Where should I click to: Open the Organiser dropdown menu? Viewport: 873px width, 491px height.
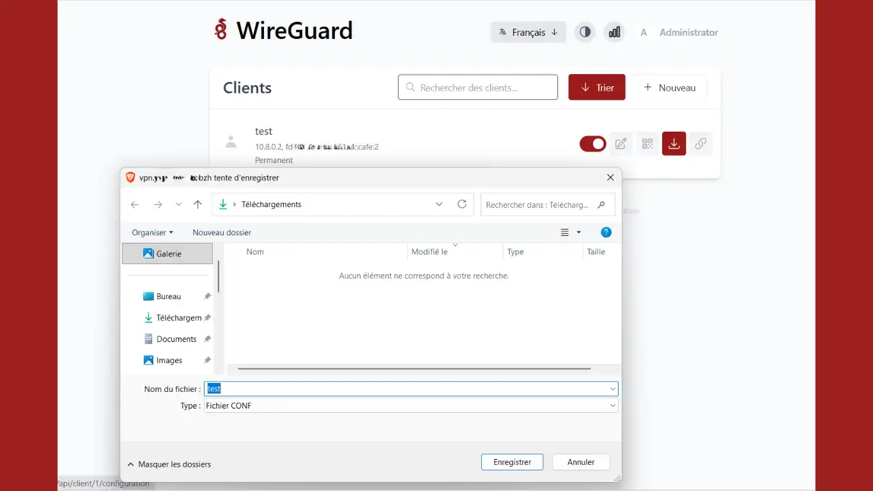click(152, 233)
